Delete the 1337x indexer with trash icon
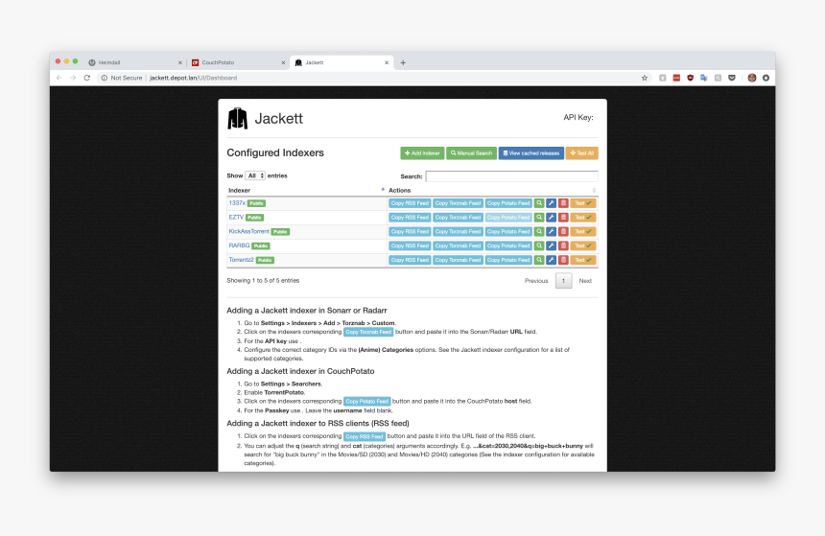The height and width of the screenshot is (536, 825). (x=563, y=203)
